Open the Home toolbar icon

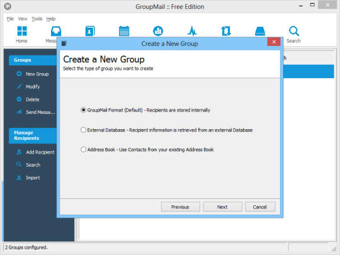point(22,31)
